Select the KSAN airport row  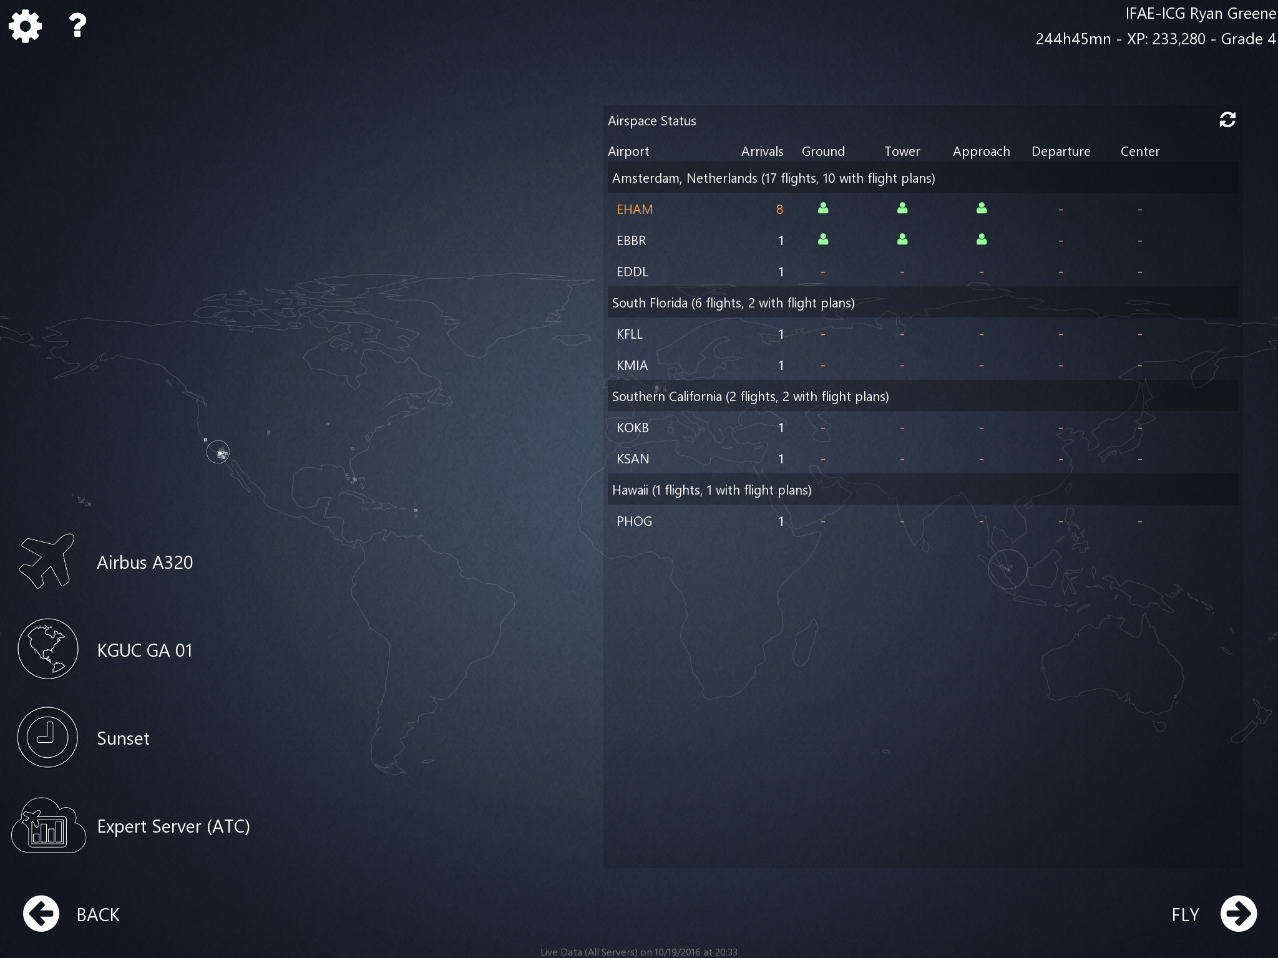click(x=633, y=459)
